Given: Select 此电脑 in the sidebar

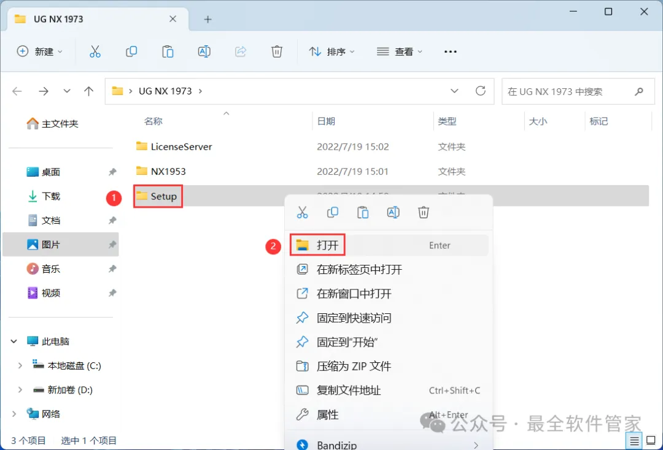Looking at the screenshot, I should (48, 341).
